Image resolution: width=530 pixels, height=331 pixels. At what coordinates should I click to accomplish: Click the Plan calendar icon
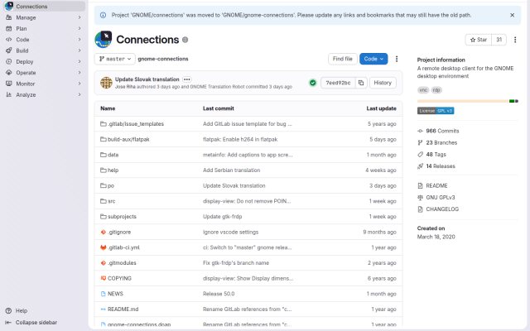pyautogui.click(x=9, y=28)
